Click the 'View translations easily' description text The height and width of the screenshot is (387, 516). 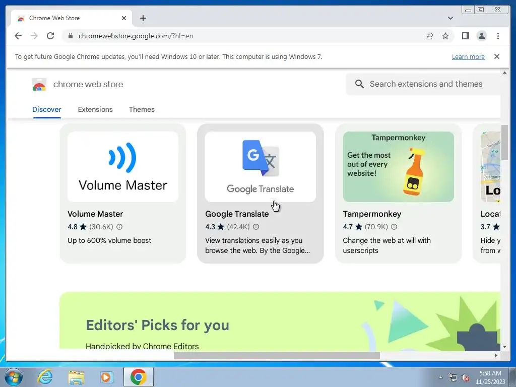pos(257,245)
